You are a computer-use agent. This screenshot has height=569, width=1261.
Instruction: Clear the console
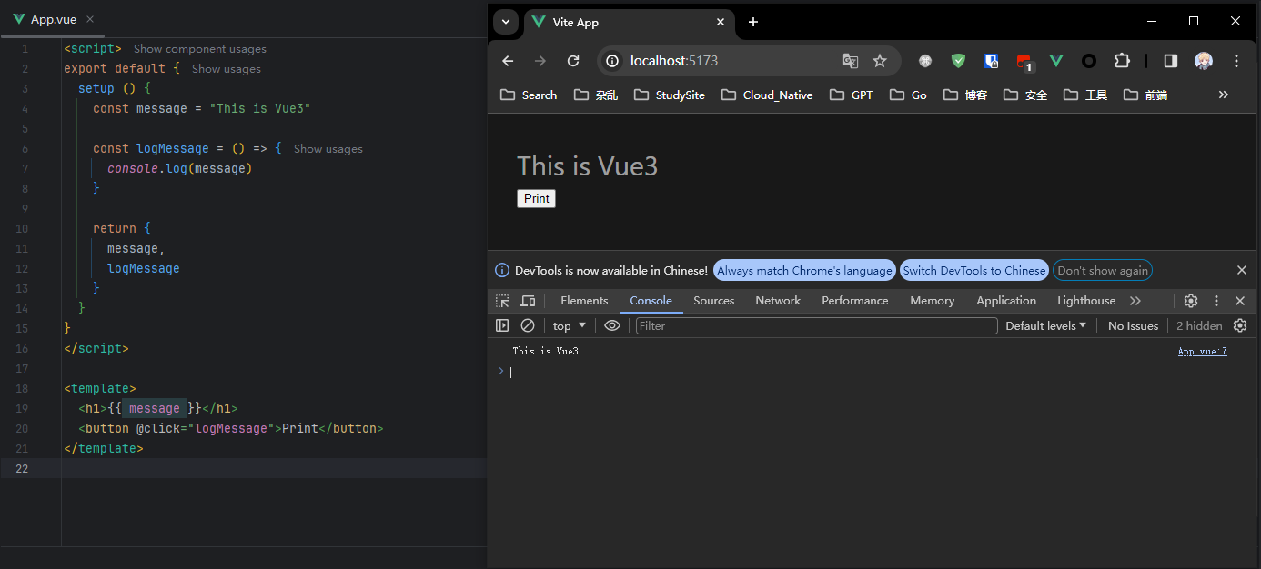coord(528,325)
